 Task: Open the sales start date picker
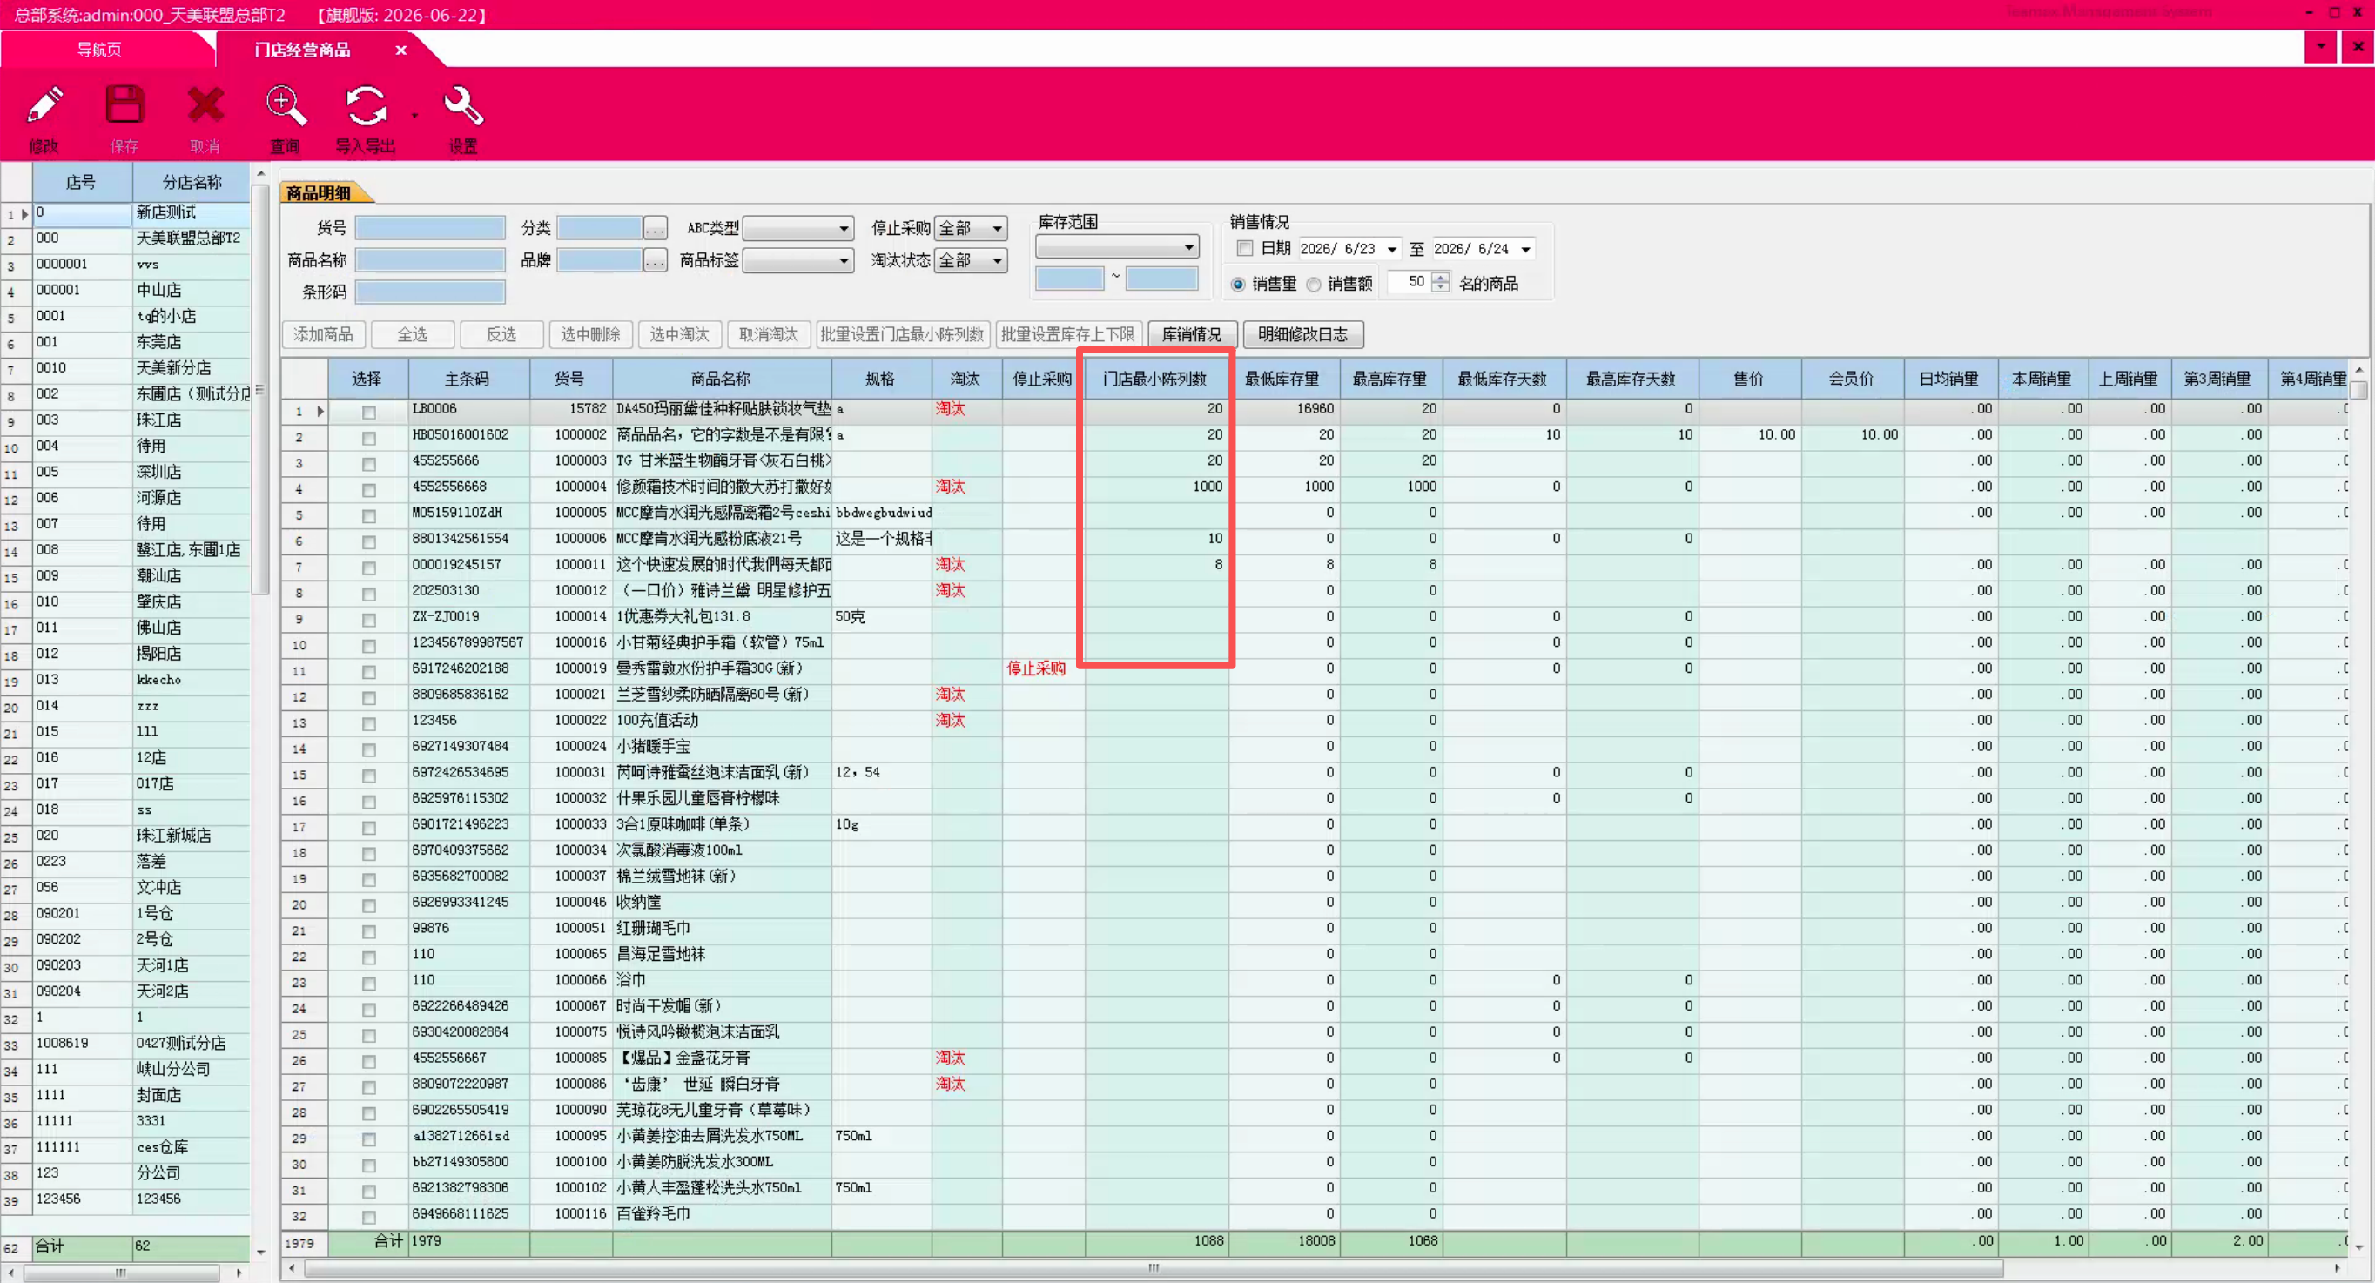(x=1391, y=250)
